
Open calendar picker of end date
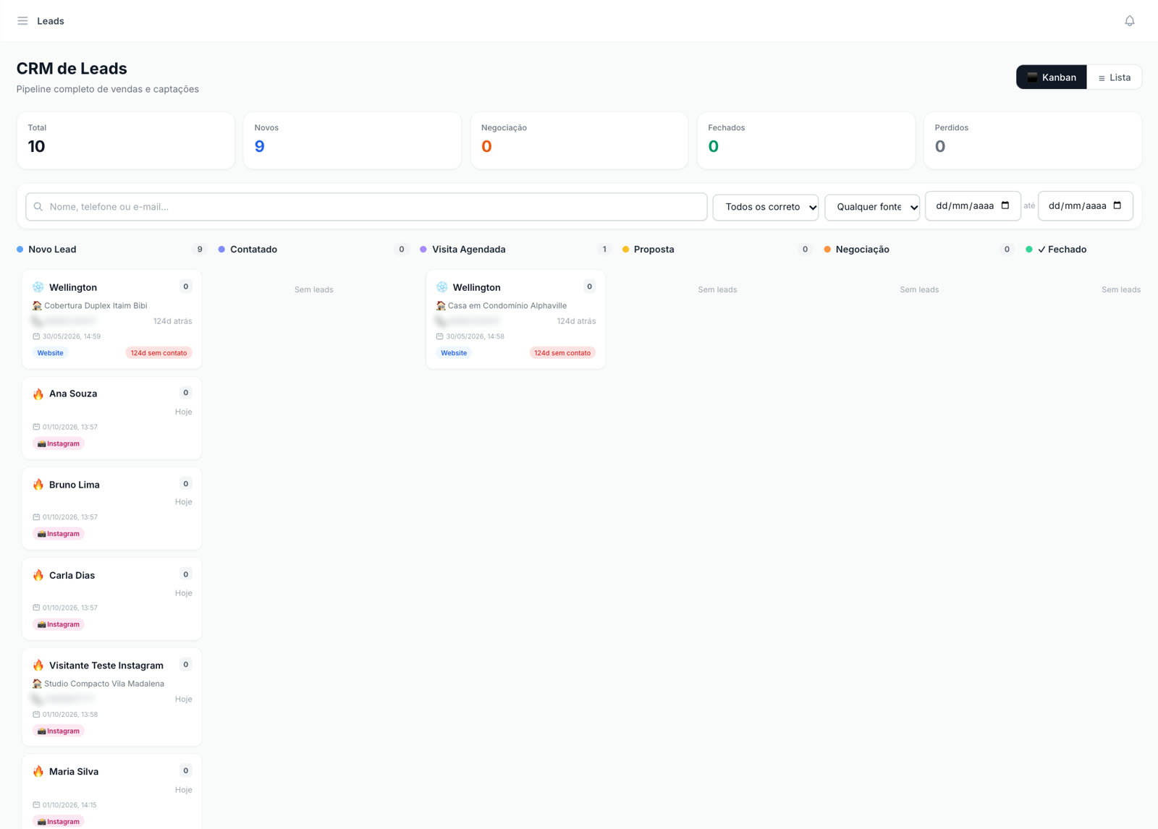[x=1117, y=205]
